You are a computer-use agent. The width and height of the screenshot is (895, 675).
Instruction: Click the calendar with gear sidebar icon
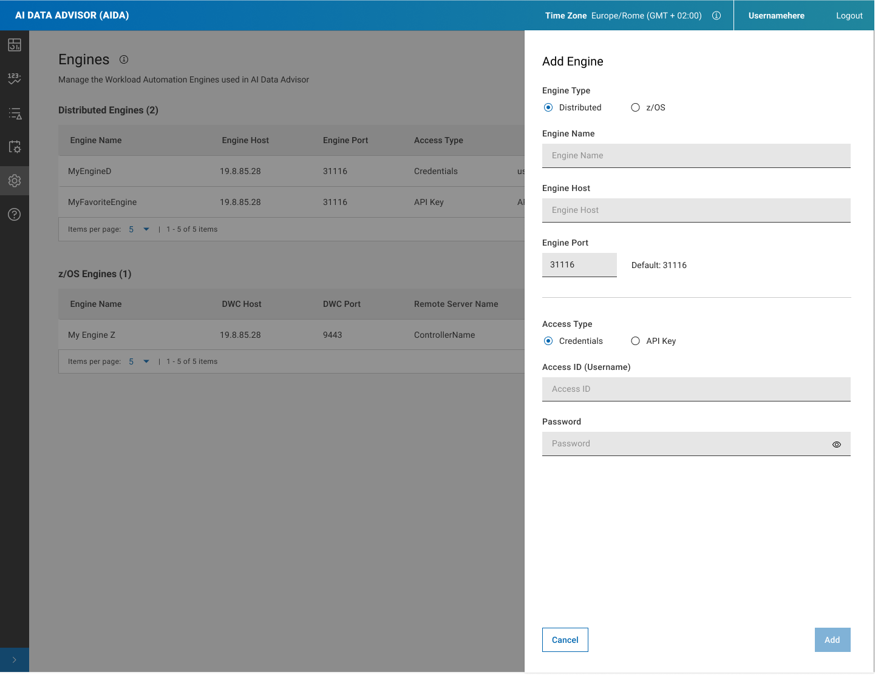click(15, 147)
